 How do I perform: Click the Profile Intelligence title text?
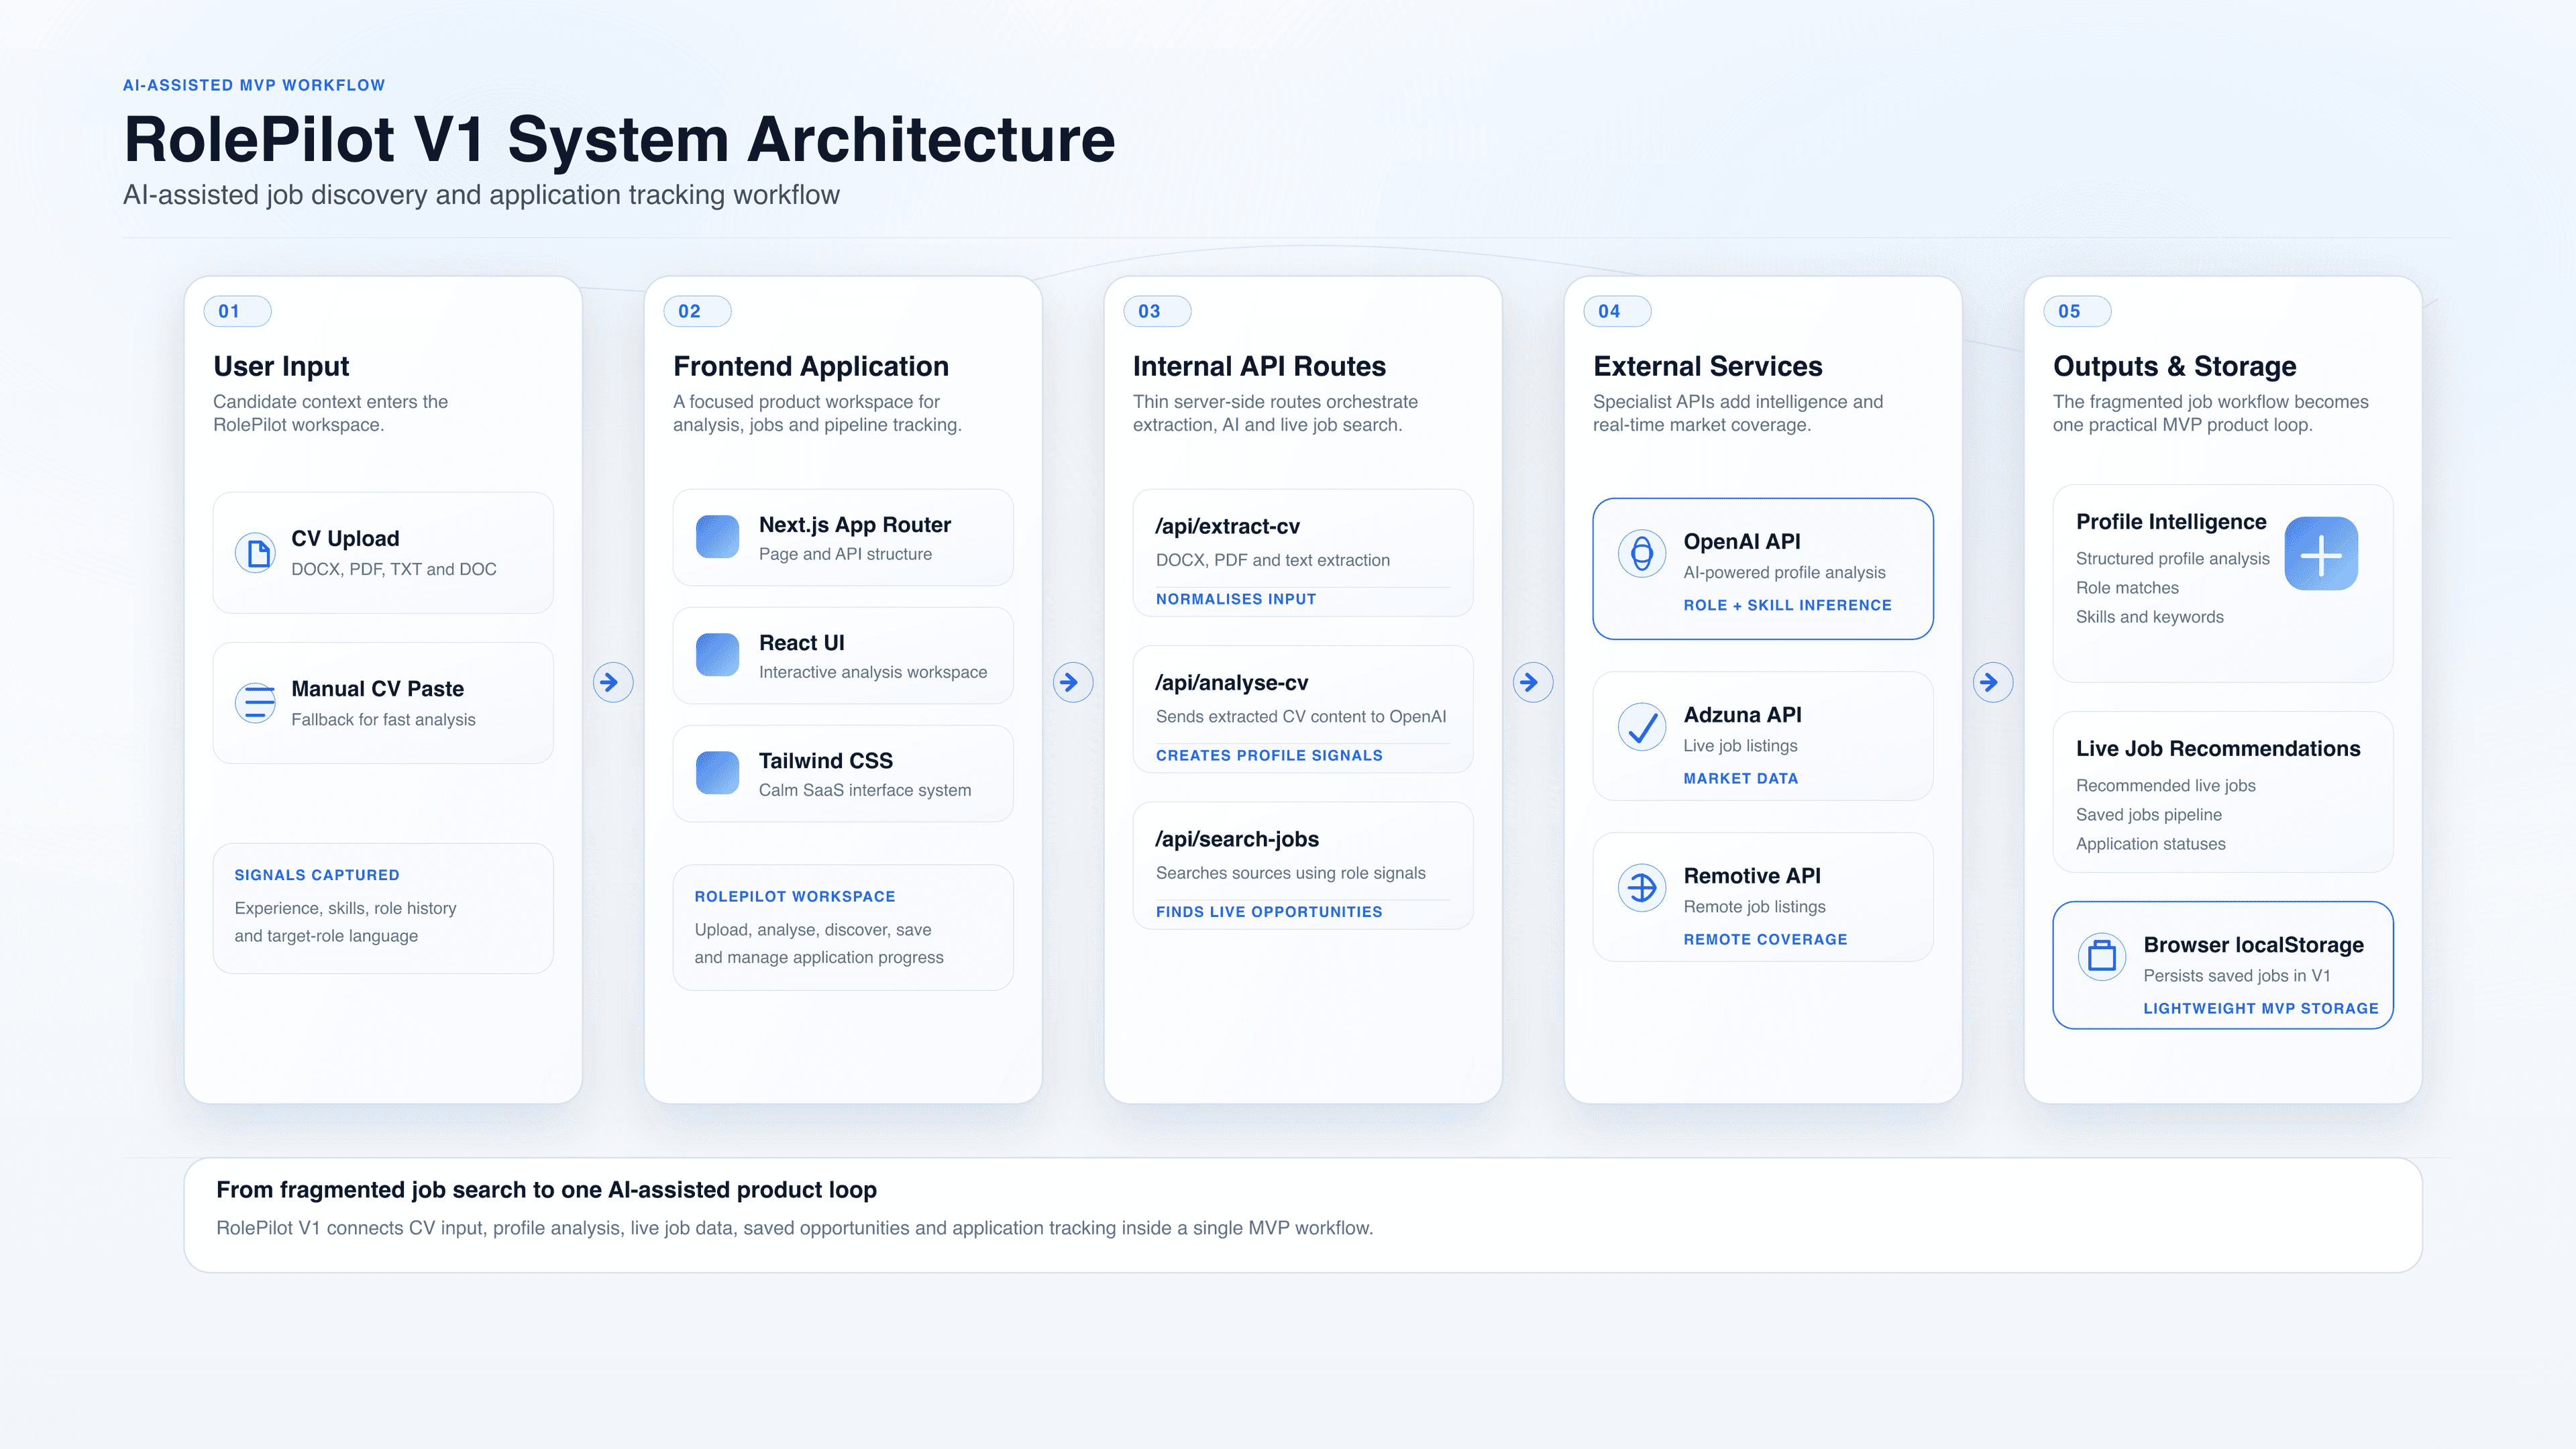coord(2170,522)
